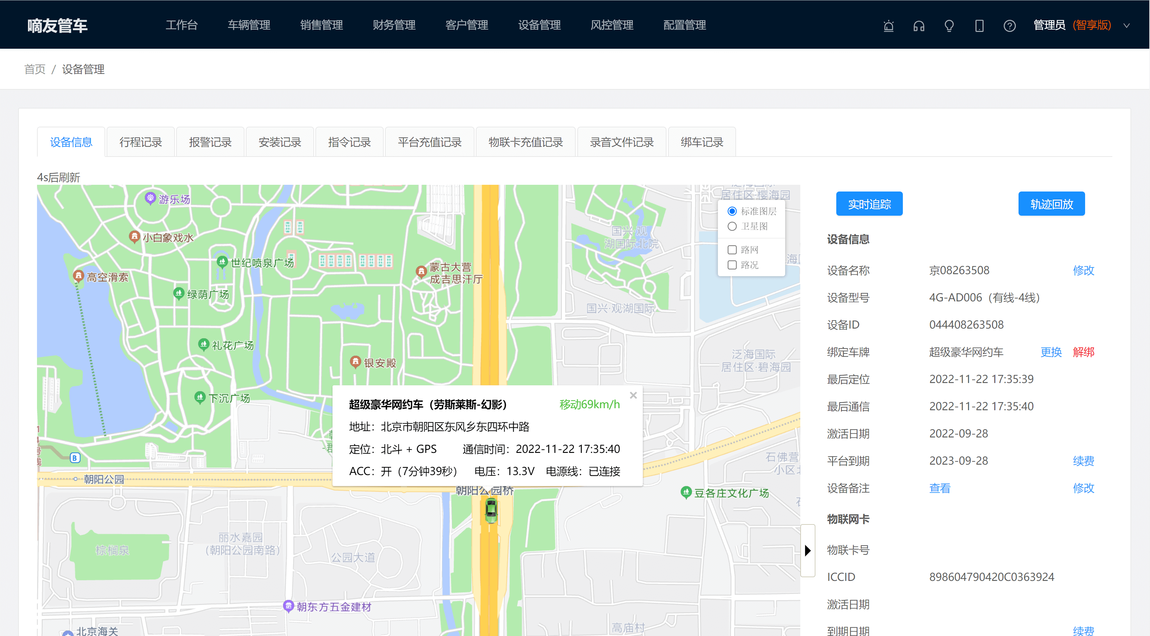Open the 销售管理 menu

coord(321,25)
